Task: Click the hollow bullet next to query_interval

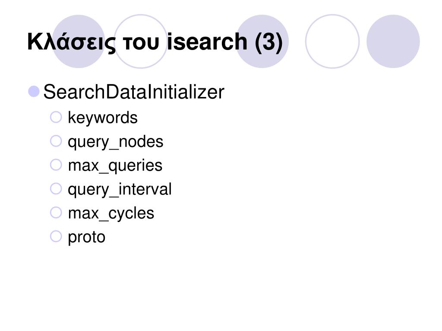Action: [x=56, y=189]
